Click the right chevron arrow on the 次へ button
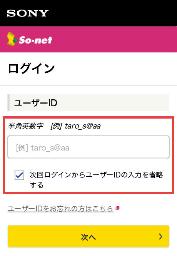This screenshot has height=256, width=177. coord(161,236)
